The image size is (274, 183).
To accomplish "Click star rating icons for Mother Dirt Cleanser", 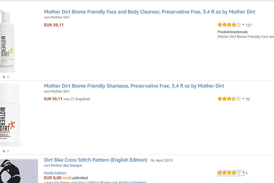I will pos(229,25).
